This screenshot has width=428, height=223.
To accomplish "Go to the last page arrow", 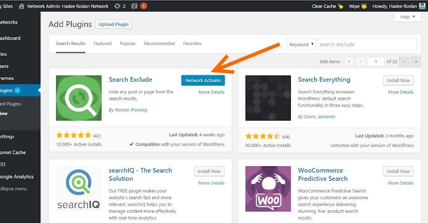I will 416,62.
